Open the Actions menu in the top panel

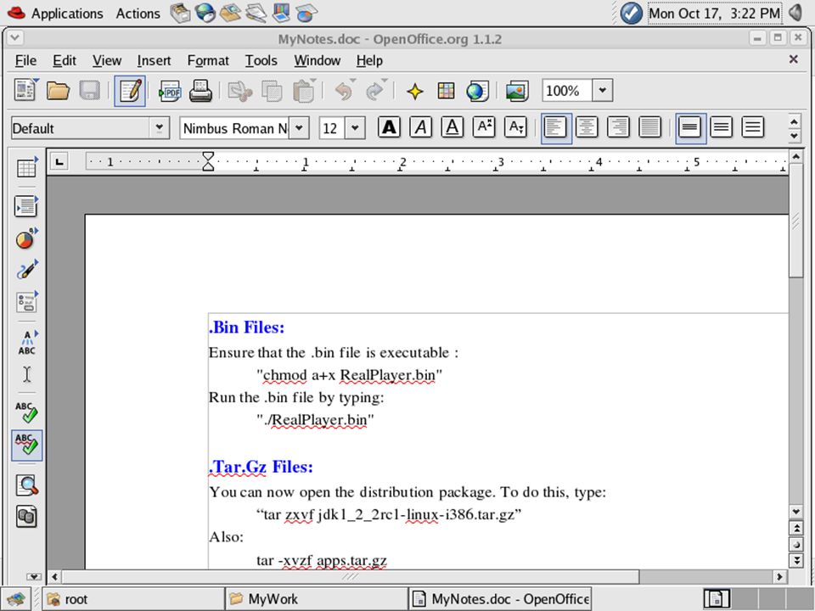click(138, 14)
